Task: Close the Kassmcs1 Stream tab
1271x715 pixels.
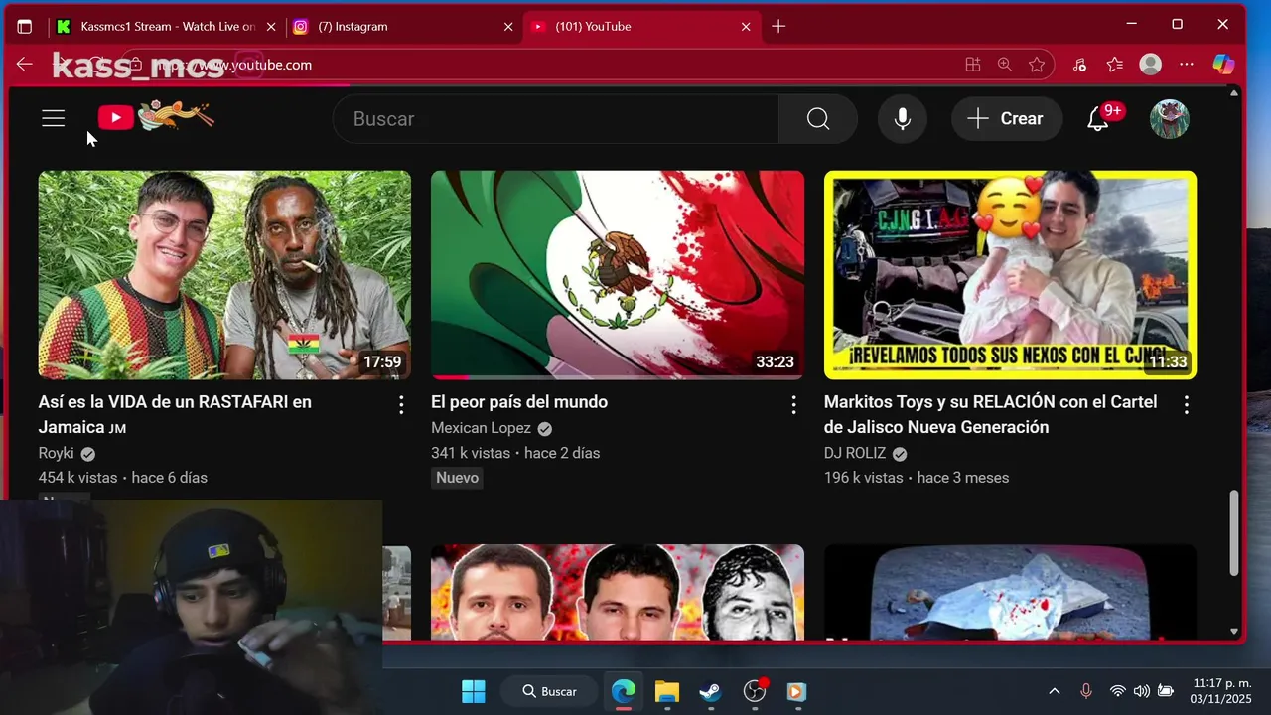Action: (271, 27)
